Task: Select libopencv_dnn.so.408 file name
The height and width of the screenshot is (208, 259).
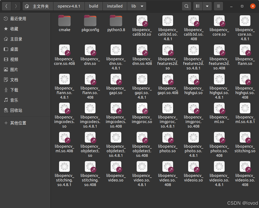Action: [x=142, y=61]
